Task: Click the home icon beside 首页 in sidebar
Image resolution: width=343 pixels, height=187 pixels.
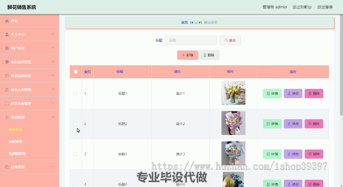Action: pos(7,21)
